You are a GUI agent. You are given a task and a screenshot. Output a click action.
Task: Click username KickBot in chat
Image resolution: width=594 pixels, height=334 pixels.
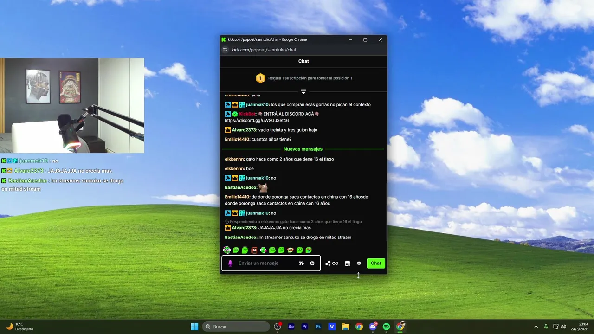point(247,114)
